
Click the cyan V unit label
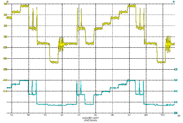(174, 2)
